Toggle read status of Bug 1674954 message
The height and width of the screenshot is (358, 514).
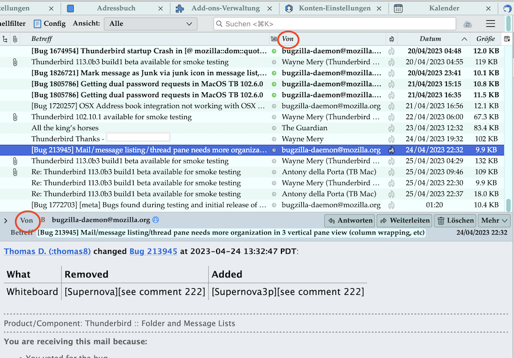coord(274,51)
